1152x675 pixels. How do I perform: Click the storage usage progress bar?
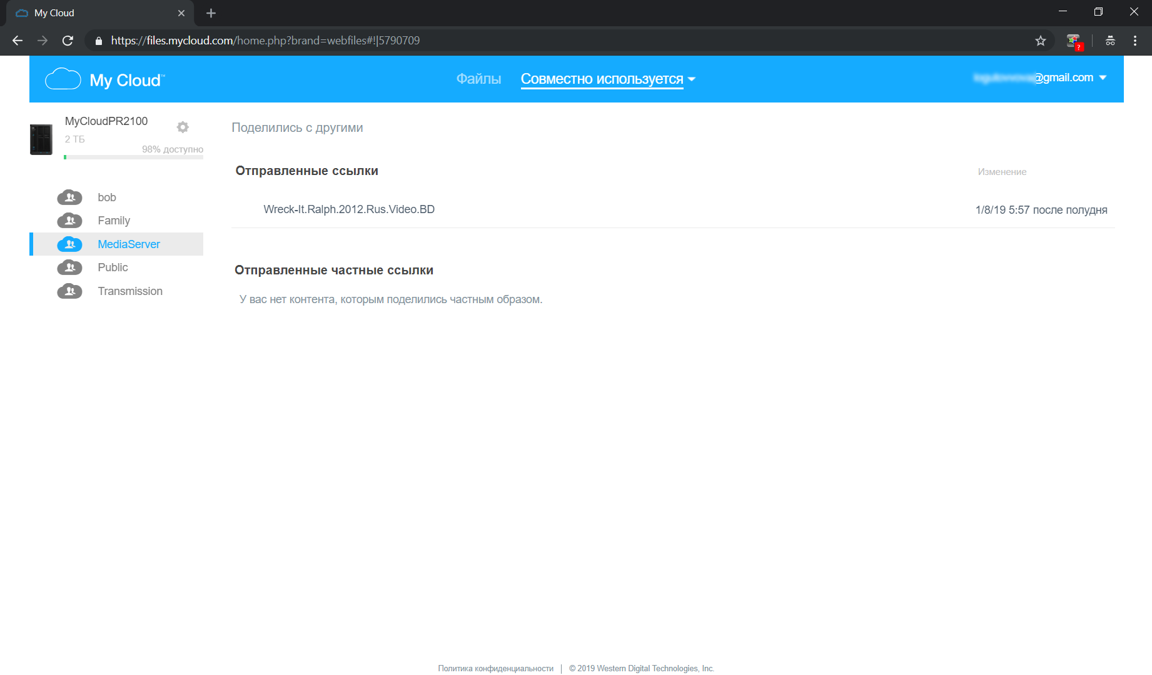coord(133,157)
